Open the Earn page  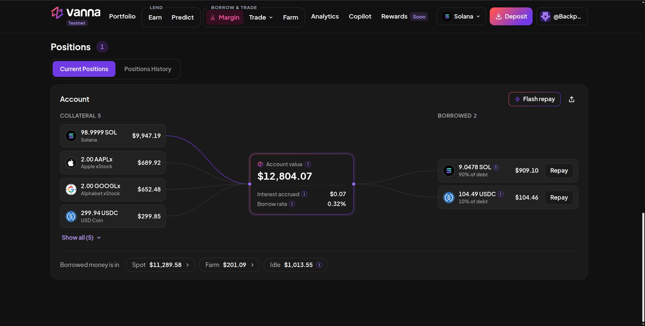point(155,17)
